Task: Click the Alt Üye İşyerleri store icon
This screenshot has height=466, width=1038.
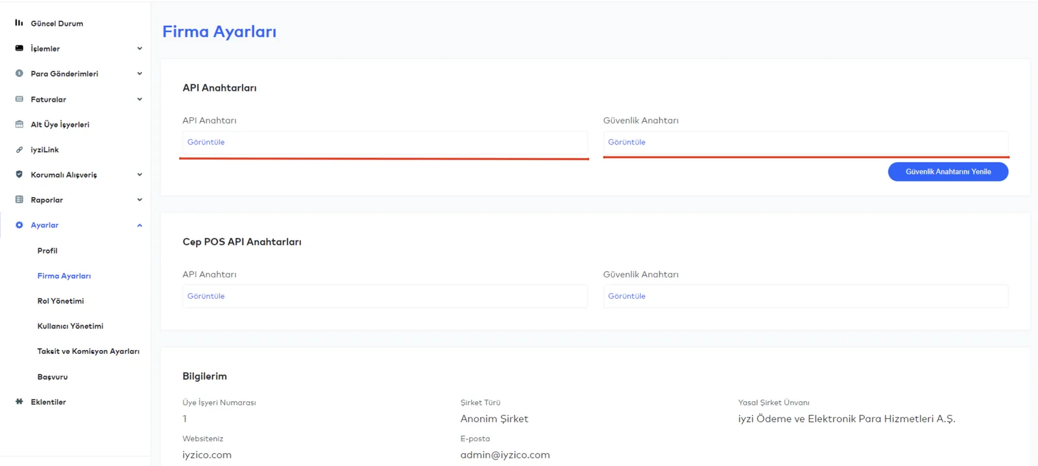Action: [x=19, y=124]
